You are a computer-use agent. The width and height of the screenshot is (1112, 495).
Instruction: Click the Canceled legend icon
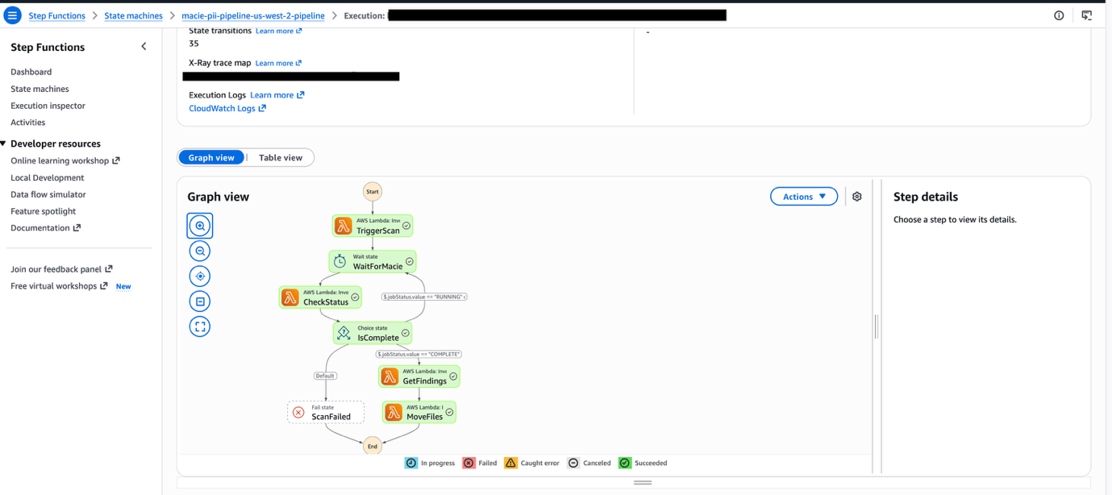pyautogui.click(x=573, y=463)
